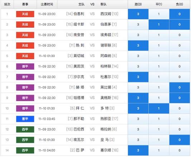Toggle win (3) for 巴萨 vs 塞尔塔
The height and width of the screenshot is (157, 191).
pyautogui.click(x=138, y=150)
